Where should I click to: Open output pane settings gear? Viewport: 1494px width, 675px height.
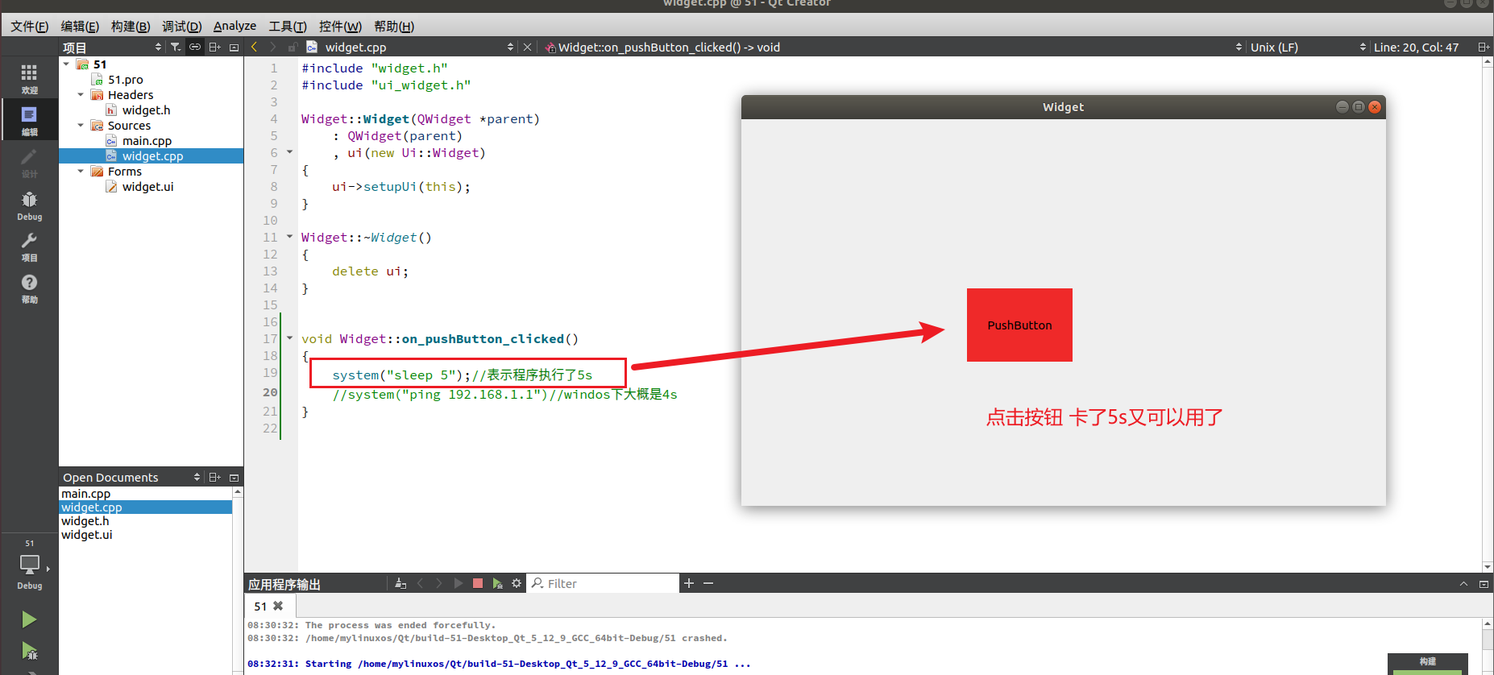pos(517,583)
